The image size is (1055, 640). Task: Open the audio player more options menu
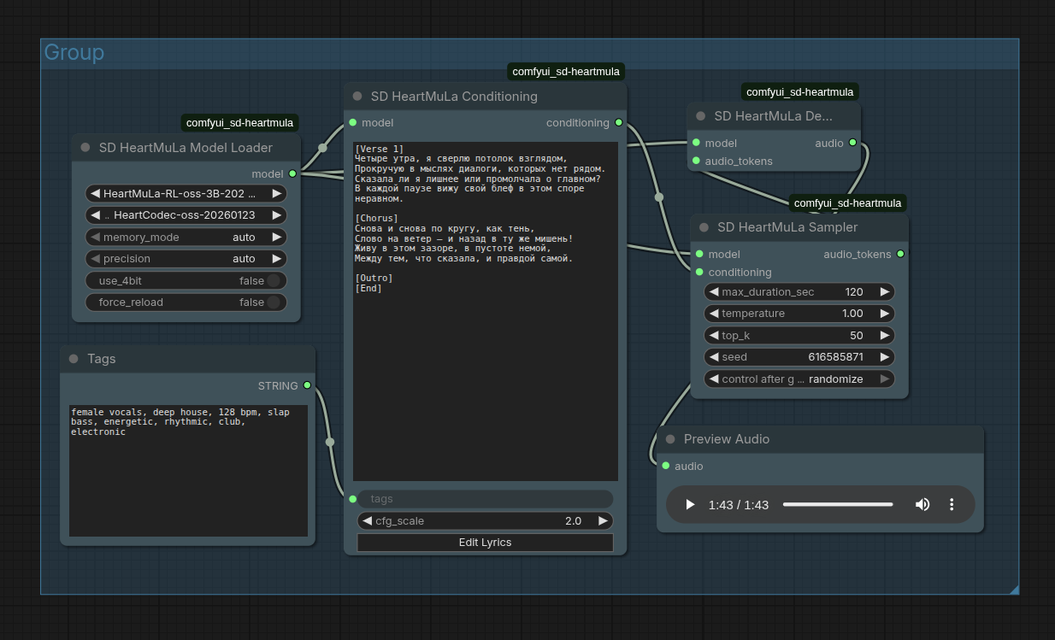[952, 505]
